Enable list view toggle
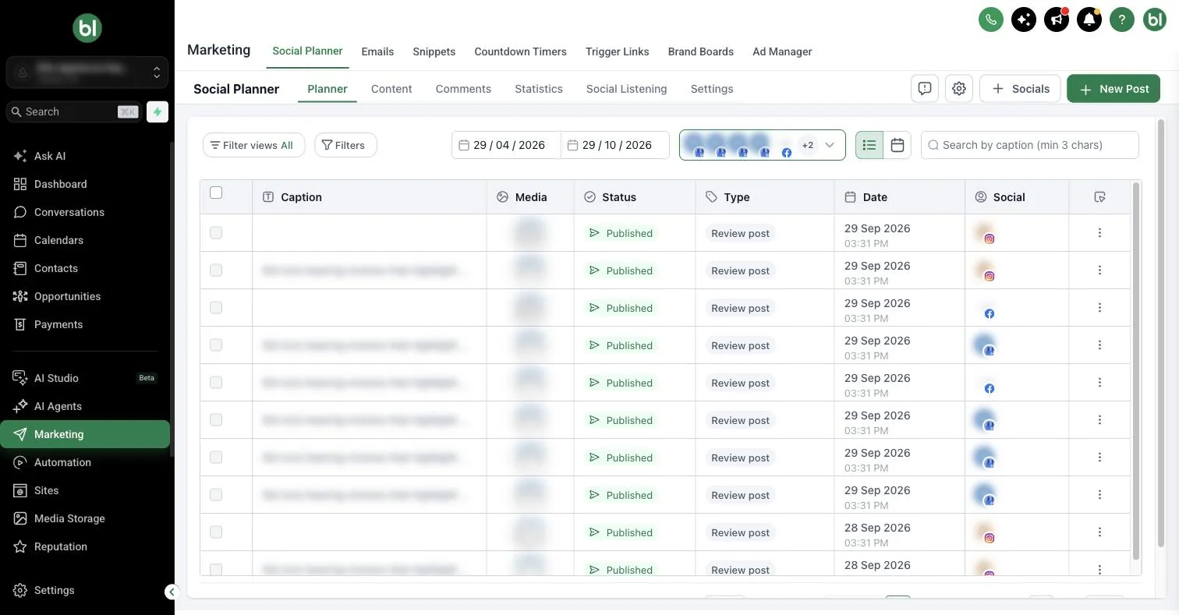The image size is (1179, 615). coord(869,145)
